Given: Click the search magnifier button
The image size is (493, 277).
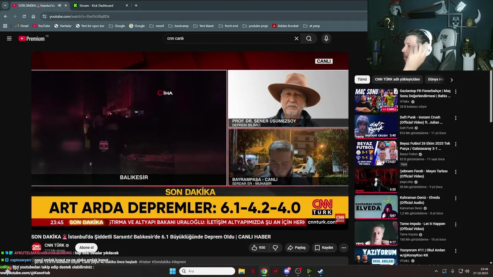Looking at the screenshot, I should point(309,38).
